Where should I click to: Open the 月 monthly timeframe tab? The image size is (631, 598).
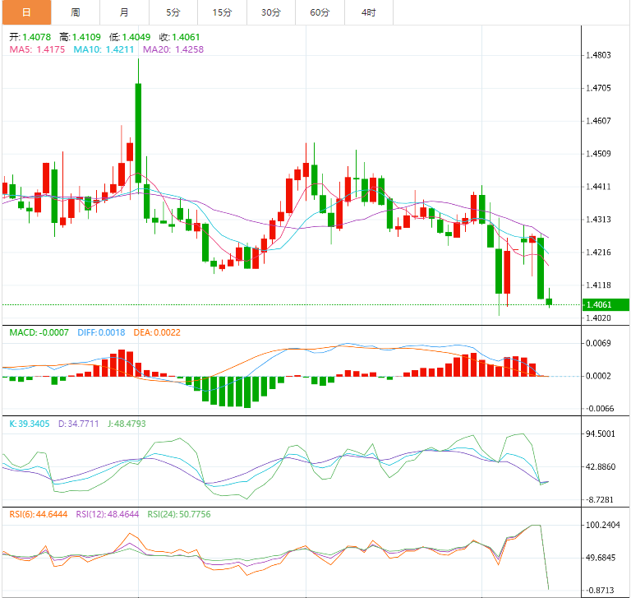click(x=124, y=12)
